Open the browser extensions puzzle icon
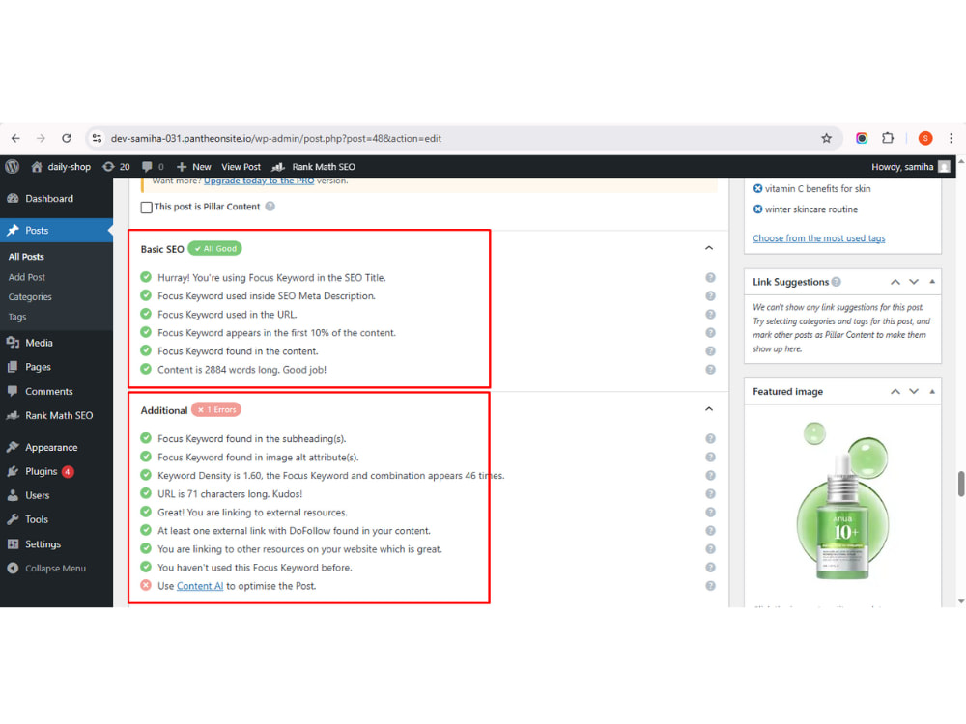This screenshot has width=966, height=724. tap(887, 138)
